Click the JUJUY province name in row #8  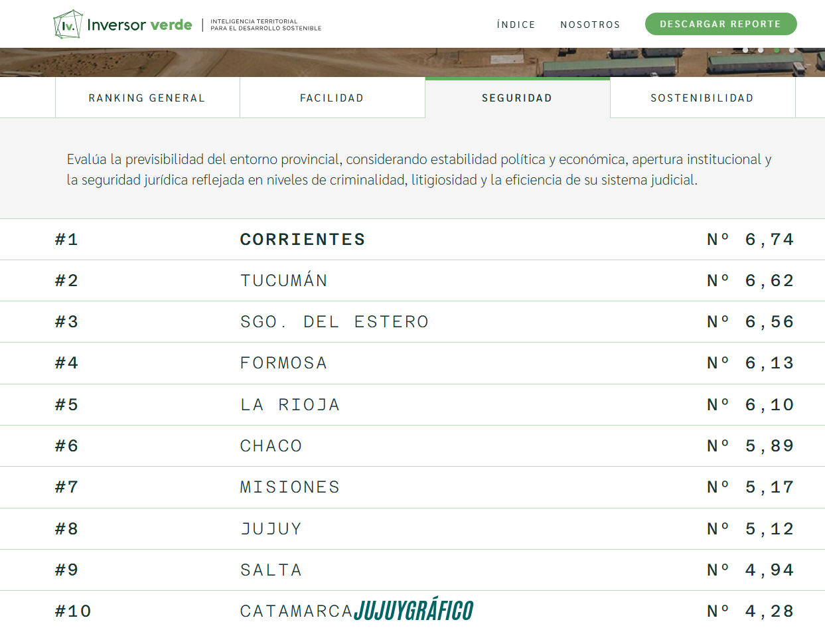coord(271,529)
